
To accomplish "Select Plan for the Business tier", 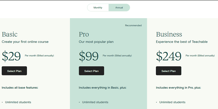I will click(169, 71).
